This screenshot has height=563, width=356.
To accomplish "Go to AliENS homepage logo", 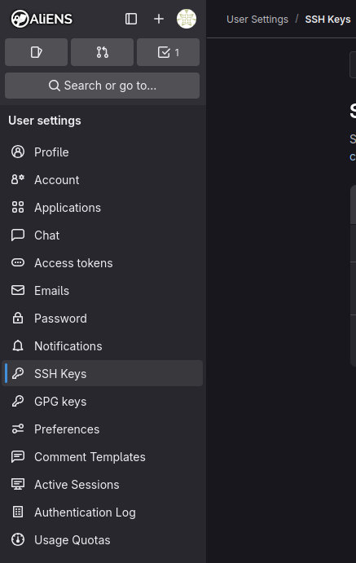I will [42, 19].
